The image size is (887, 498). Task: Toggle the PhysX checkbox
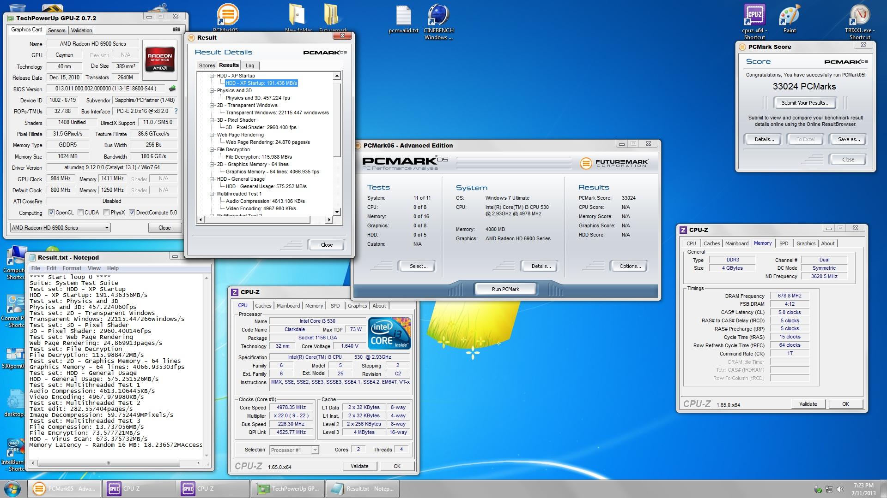pyautogui.click(x=106, y=213)
